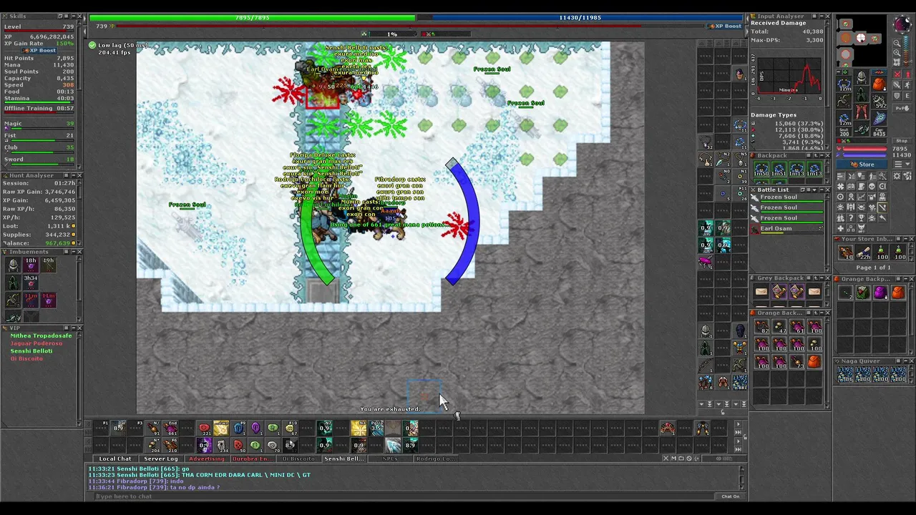This screenshot has width=916, height=515.
Task: Open the legs equipment slot
Action: [862, 113]
